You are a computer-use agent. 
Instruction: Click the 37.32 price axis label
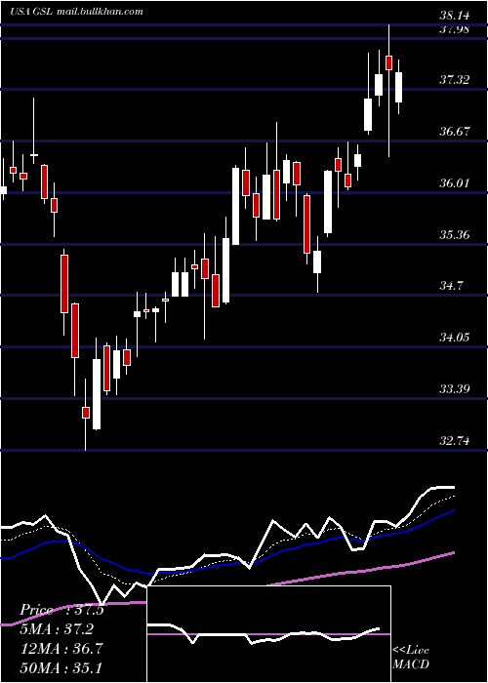click(x=454, y=80)
